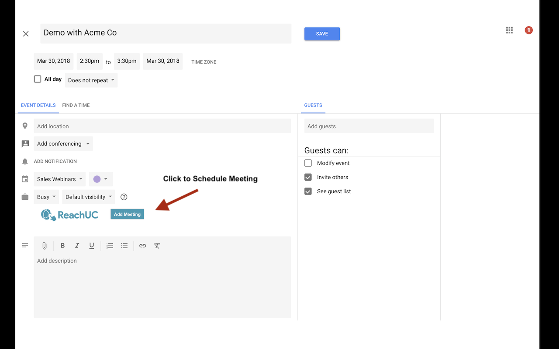Create a numbered list in the description
The width and height of the screenshot is (559, 349).
[x=110, y=246]
